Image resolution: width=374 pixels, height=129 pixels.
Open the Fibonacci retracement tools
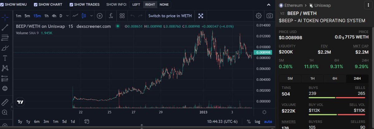coord(5,38)
